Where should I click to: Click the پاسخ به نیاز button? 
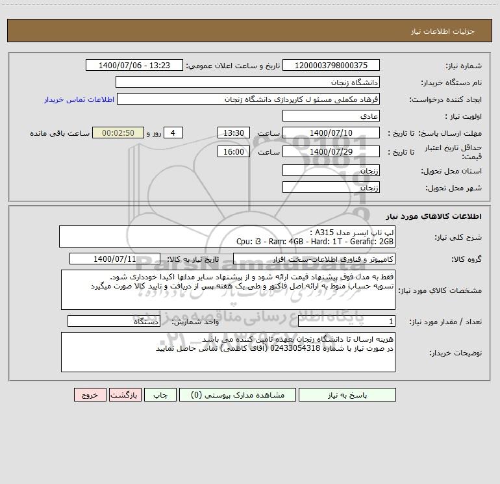347,395
